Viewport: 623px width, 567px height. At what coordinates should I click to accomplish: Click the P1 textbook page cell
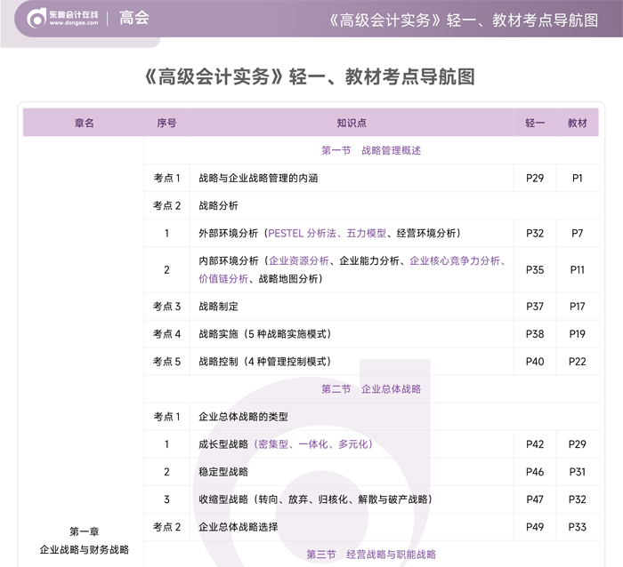point(578,178)
